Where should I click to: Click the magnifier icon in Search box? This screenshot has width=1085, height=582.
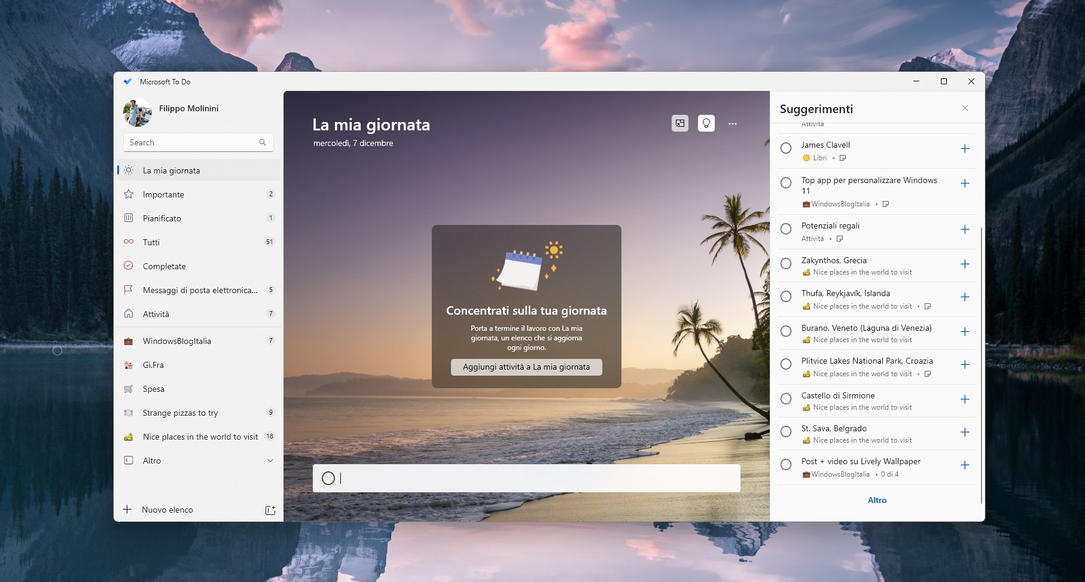(262, 142)
